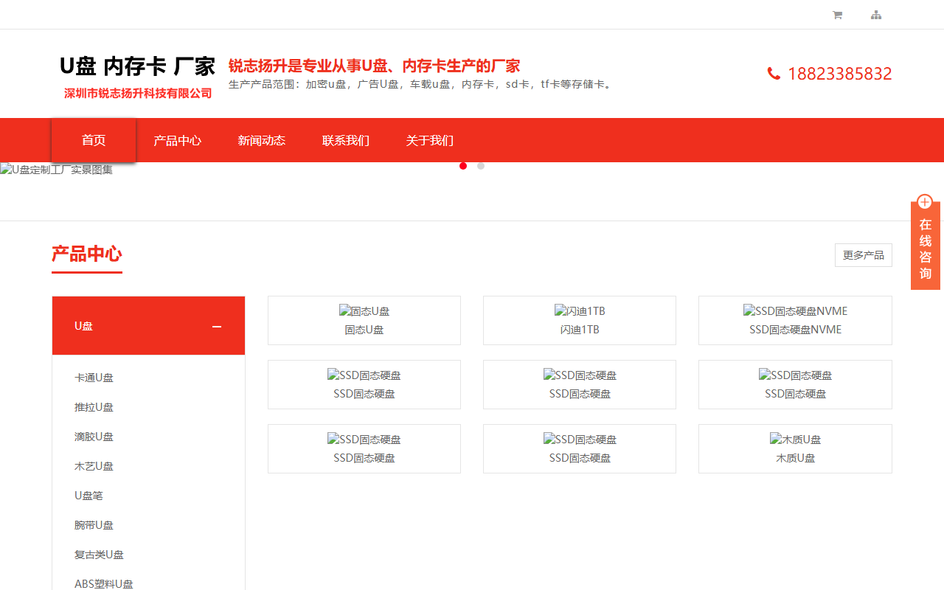Viewport: 944px width, 590px height.
Task: Select the U盘笔 category
Action: (x=88, y=496)
